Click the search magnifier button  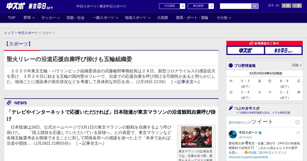coord(255,6)
